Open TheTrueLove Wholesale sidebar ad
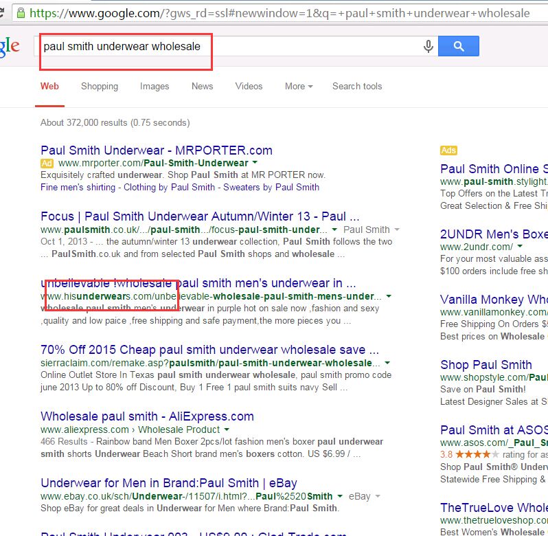 click(494, 507)
